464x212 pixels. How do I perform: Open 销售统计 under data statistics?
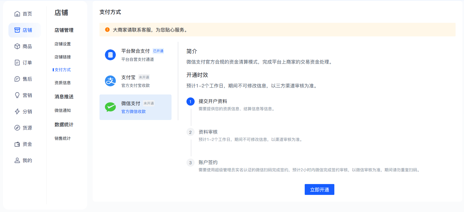[x=63, y=138]
